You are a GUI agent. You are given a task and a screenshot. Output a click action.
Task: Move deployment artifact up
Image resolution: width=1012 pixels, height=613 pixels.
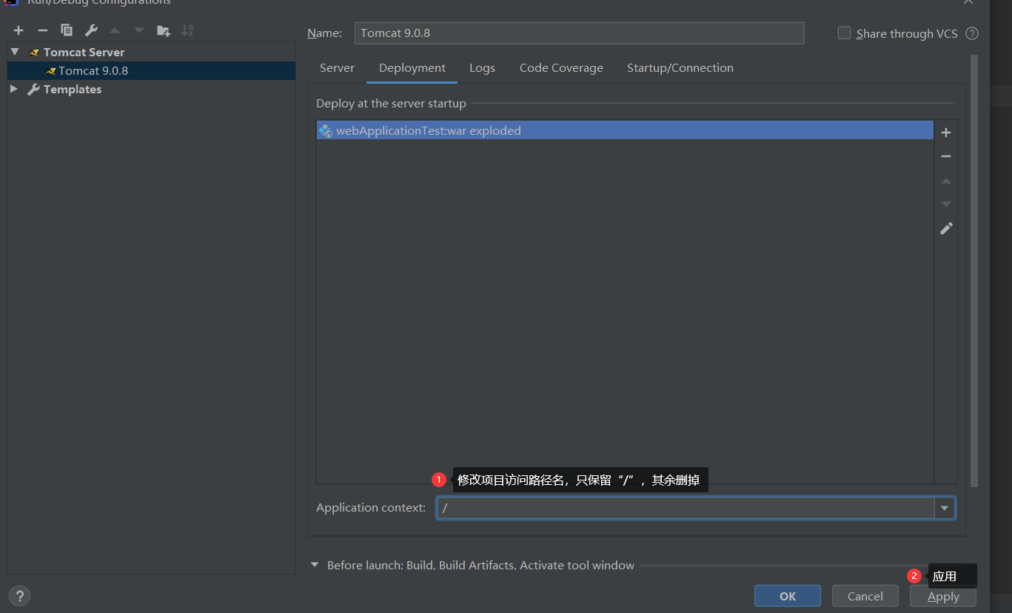tap(945, 181)
